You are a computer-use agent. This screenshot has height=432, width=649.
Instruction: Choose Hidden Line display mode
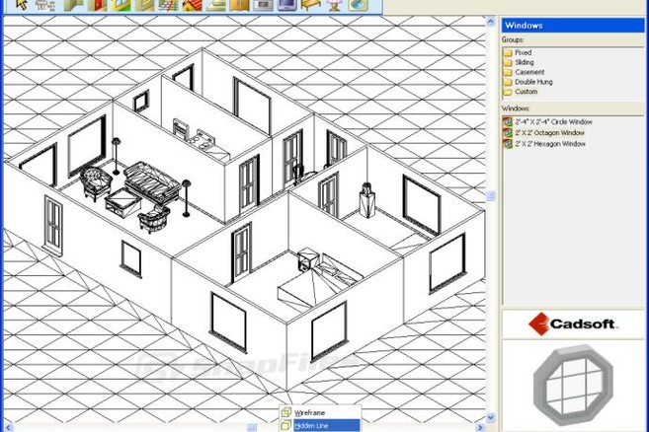pos(311,426)
